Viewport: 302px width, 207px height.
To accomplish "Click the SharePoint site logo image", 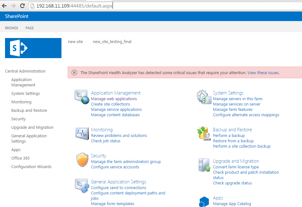I will (33, 48).
